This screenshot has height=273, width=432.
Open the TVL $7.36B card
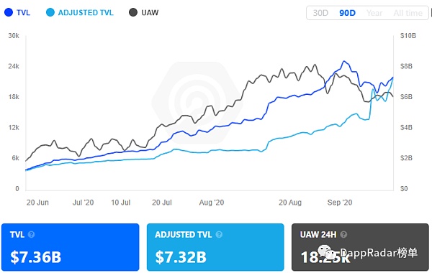click(71, 247)
